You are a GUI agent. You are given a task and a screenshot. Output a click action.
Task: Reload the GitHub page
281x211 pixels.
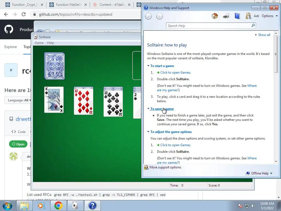pos(24,14)
